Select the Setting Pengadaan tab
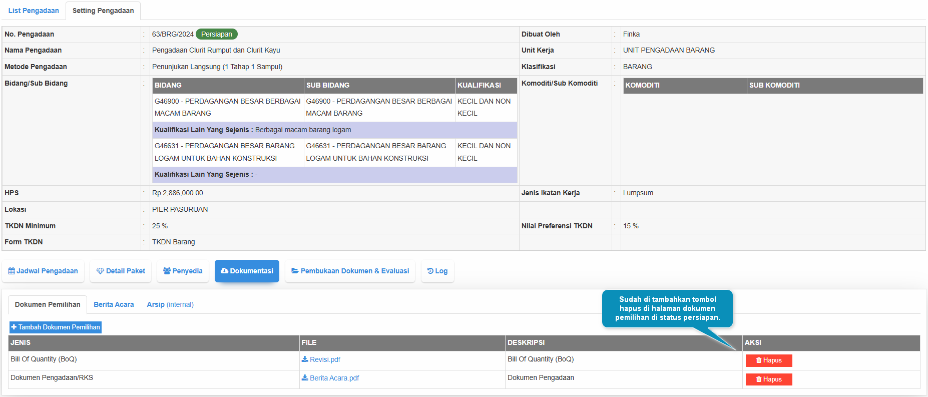The width and height of the screenshot is (928, 397). pyautogui.click(x=103, y=11)
